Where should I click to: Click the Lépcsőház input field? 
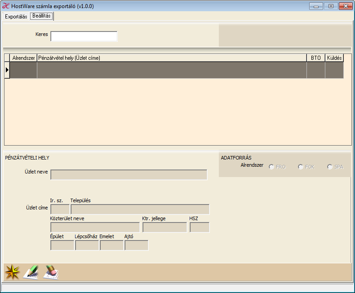click(87, 245)
